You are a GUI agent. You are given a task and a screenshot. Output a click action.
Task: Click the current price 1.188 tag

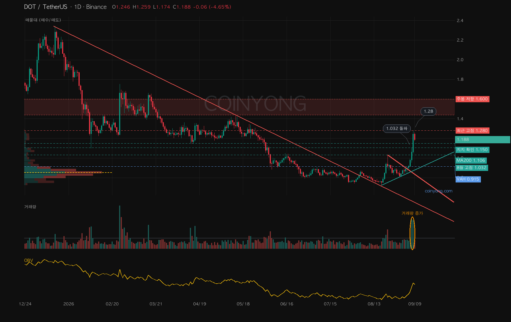pos(482,140)
